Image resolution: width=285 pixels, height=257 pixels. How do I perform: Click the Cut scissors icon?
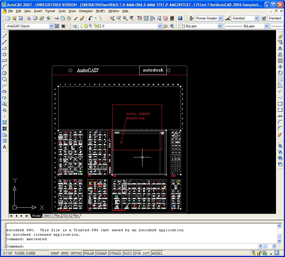(x=56, y=18)
